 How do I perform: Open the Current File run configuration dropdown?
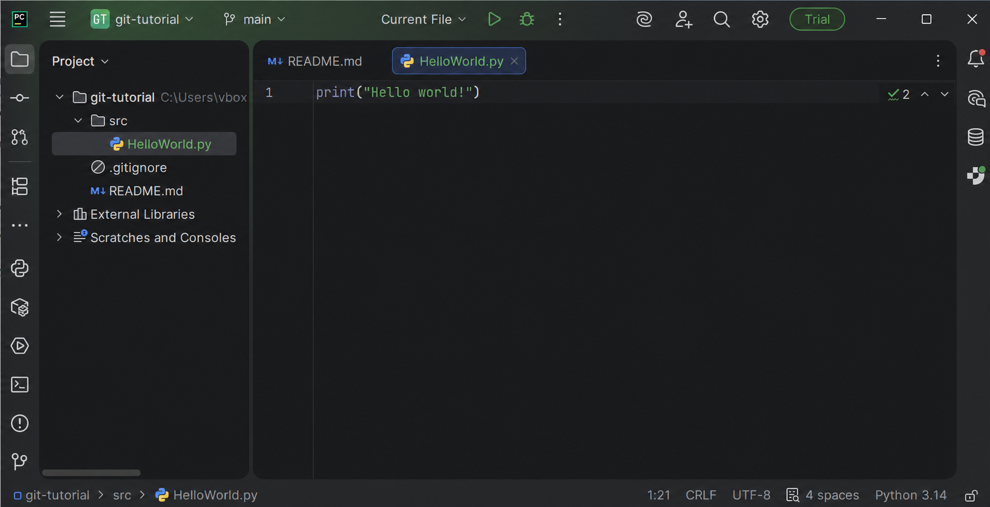[x=423, y=19]
